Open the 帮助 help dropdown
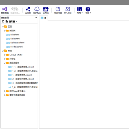This screenshot has height=129, width=129. (x=88, y=10)
